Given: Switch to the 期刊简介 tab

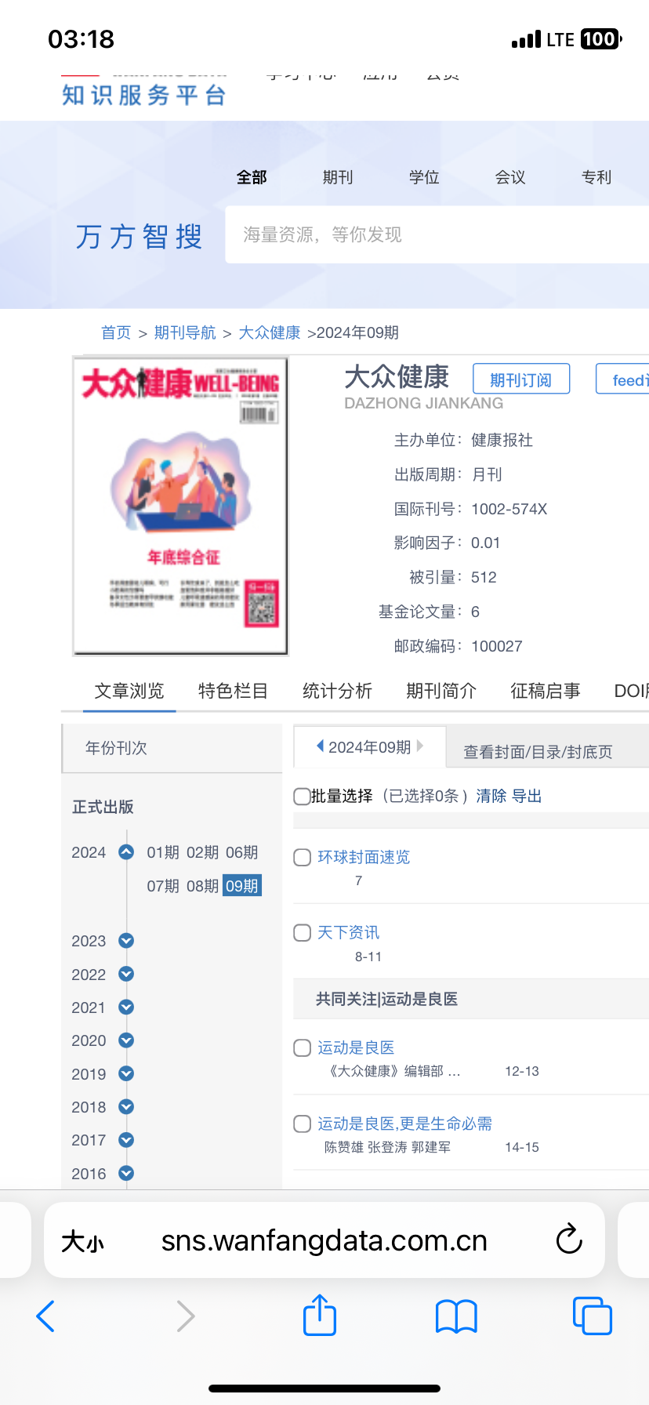Looking at the screenshot, I should tap(441, 691).
